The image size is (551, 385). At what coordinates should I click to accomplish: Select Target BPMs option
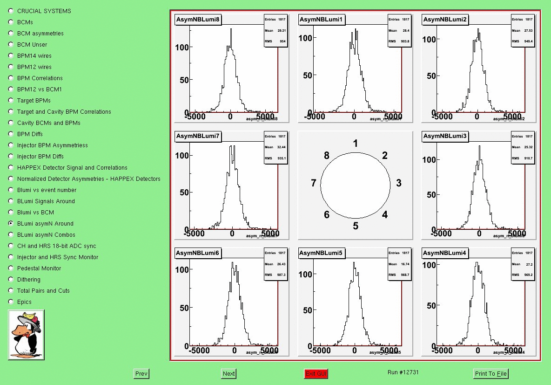tap(11, 100)
